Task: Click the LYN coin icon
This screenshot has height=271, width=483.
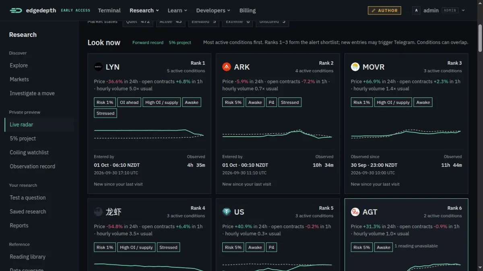Action: [x=98, y=67]
